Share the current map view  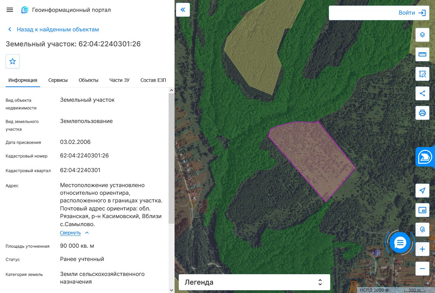point(422,93)
